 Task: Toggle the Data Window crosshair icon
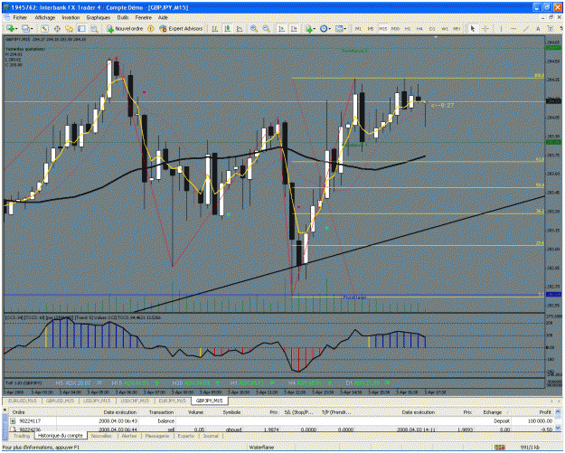[x=57, y=28]
